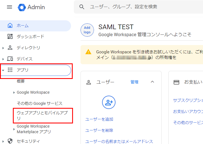Viewport: 203px width, 144px height.
Task: Expand the セキュリティ section arrow
Action: (3, 141)
